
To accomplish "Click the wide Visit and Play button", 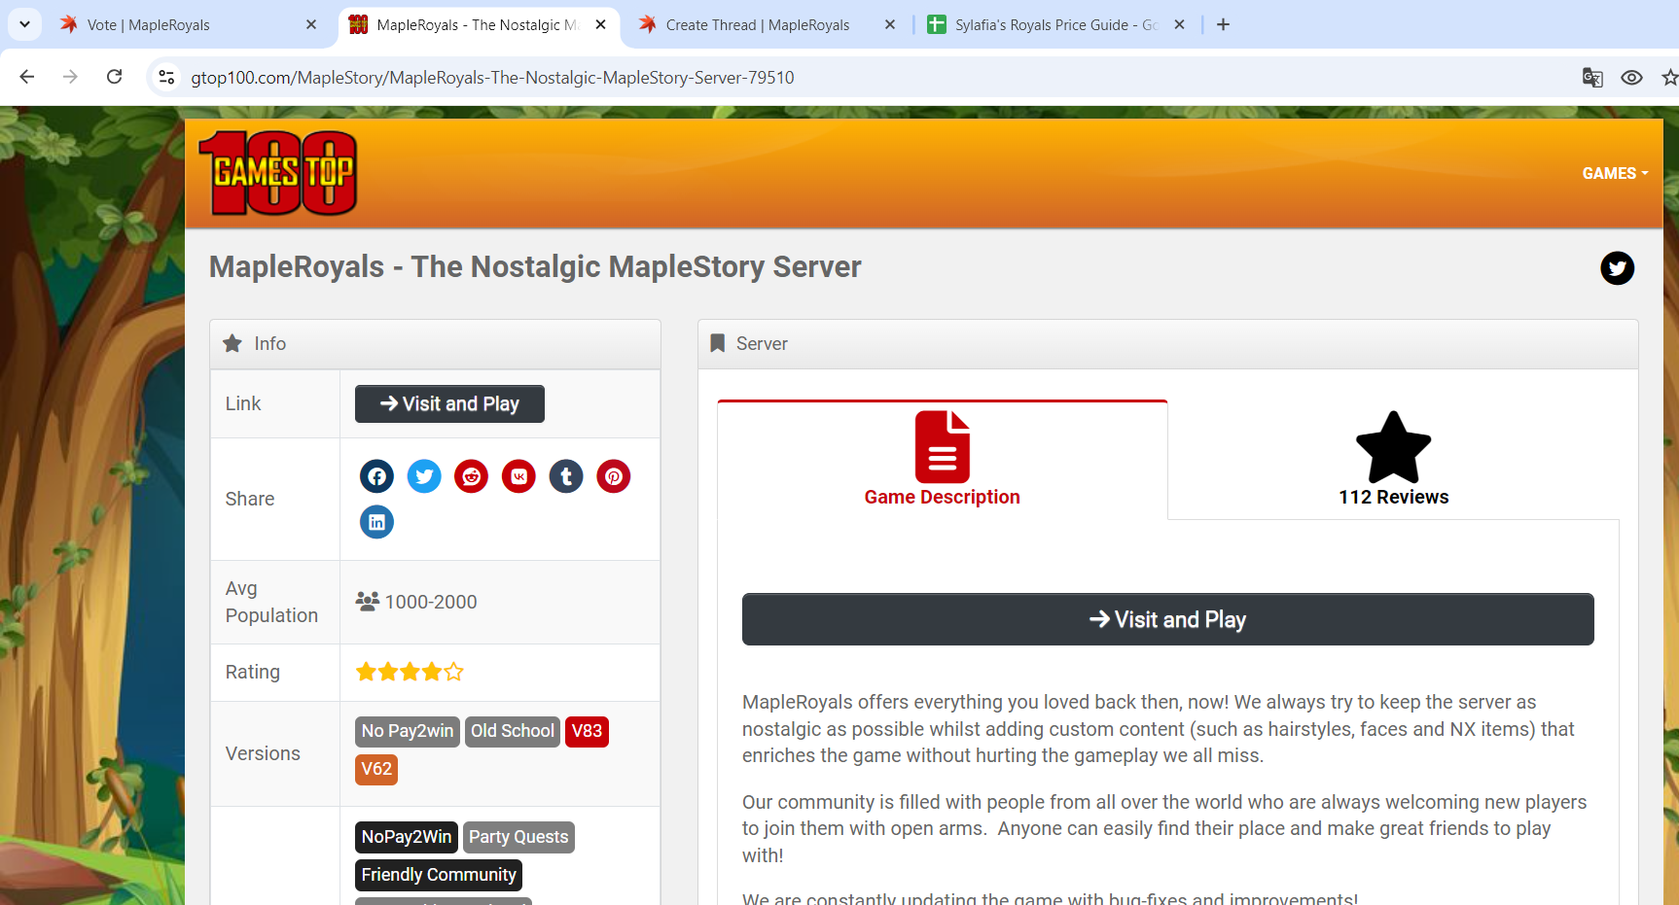I will 1167,619.
